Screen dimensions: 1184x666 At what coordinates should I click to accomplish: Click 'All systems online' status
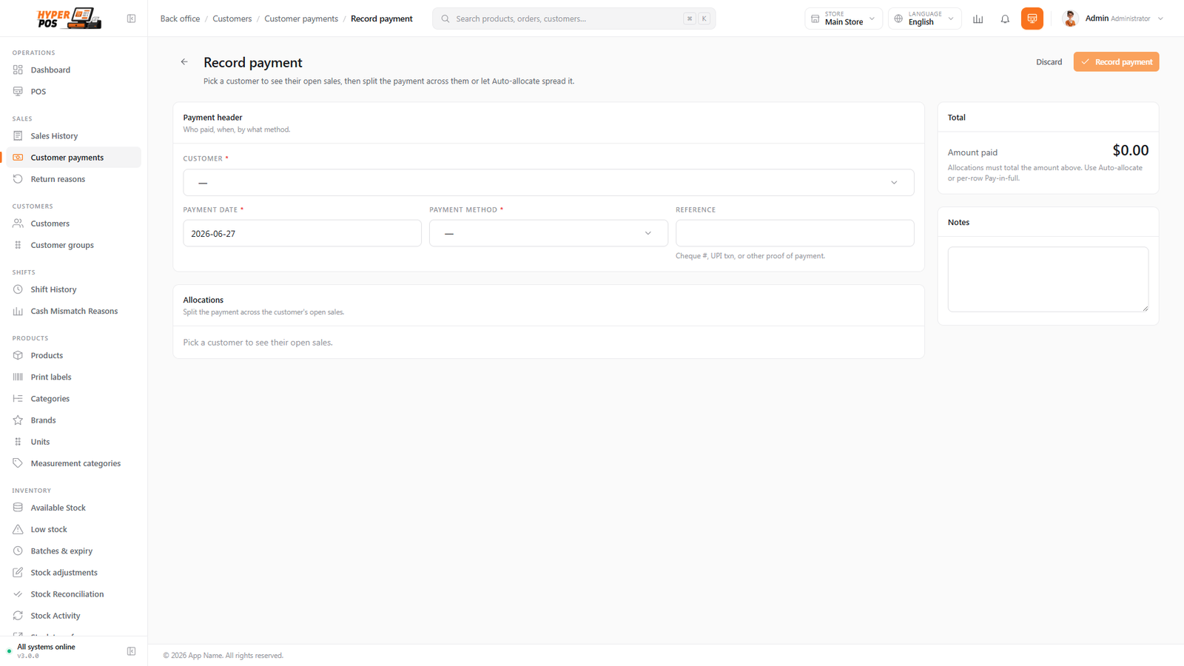click(46, 647)
